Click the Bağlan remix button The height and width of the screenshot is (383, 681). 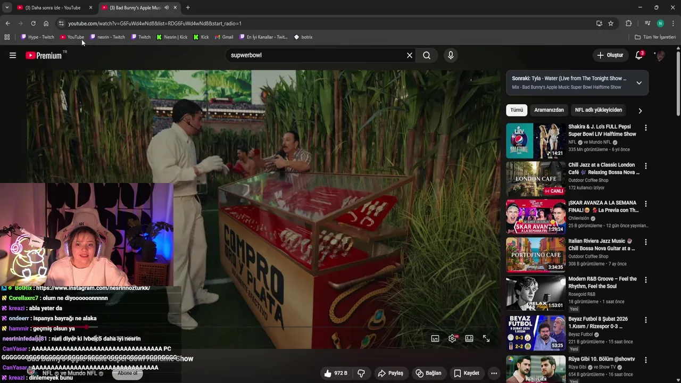428,373
